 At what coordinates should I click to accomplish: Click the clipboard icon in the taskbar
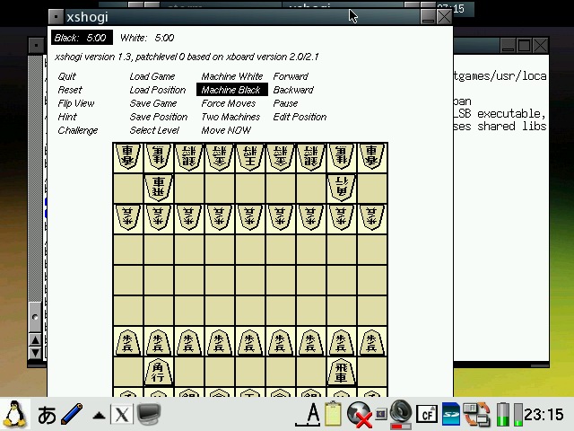tap(334, 414)
